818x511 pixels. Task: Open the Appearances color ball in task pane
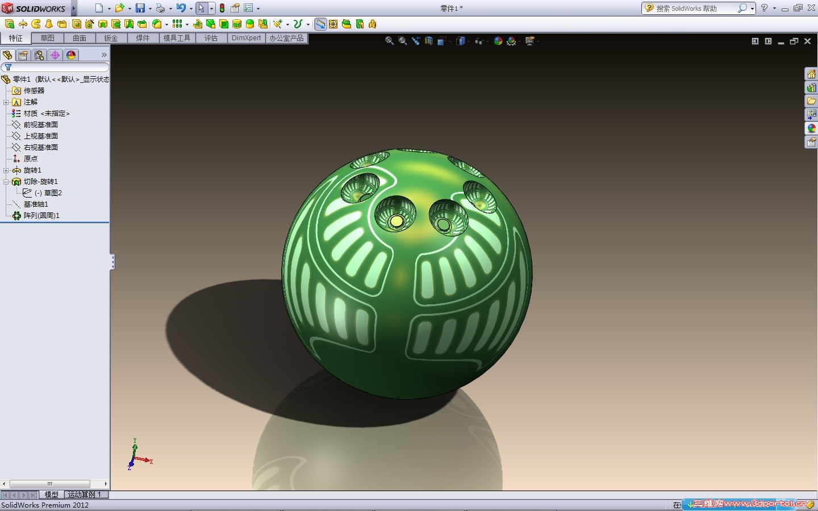pos(811,128)
